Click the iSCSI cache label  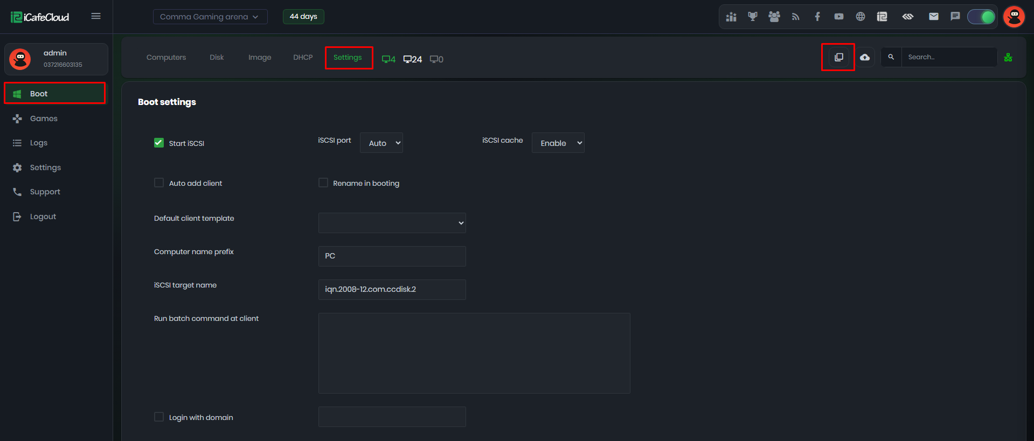tap(503, 140)
